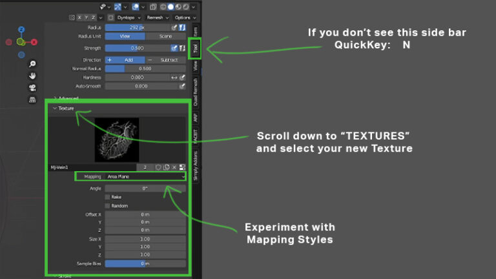Screen dimensions: 496x279
Task: Click the fake user shield icon for Mj-Vein1
Action: tap(158, 167)
